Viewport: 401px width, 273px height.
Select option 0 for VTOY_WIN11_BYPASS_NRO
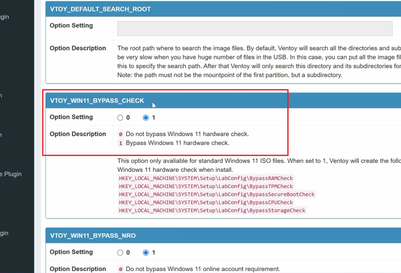coord(120,253)
